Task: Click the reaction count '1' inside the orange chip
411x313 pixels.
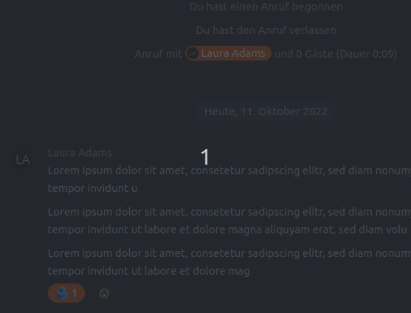Action: click(x=75, y=293)
